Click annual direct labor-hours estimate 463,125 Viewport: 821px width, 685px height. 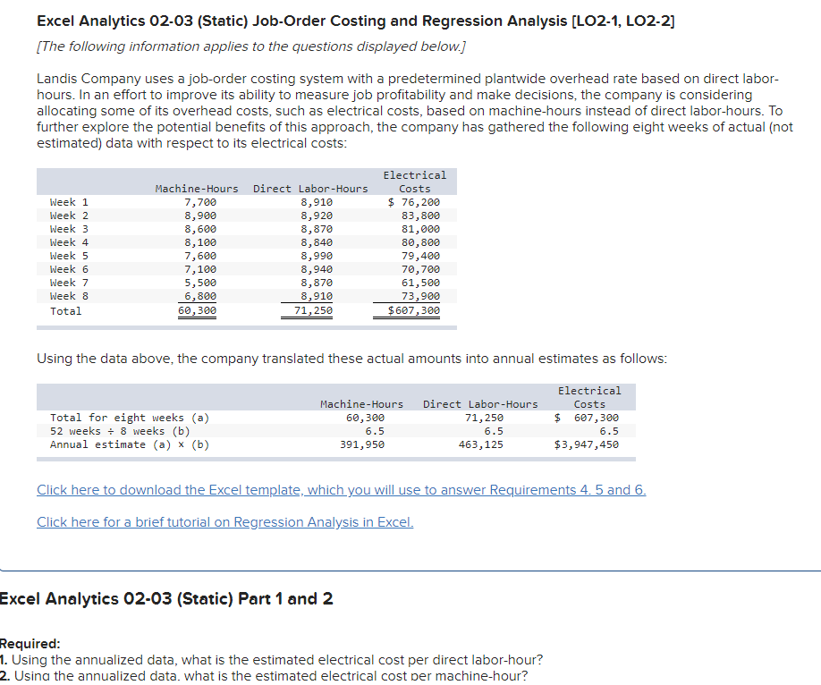480,444
